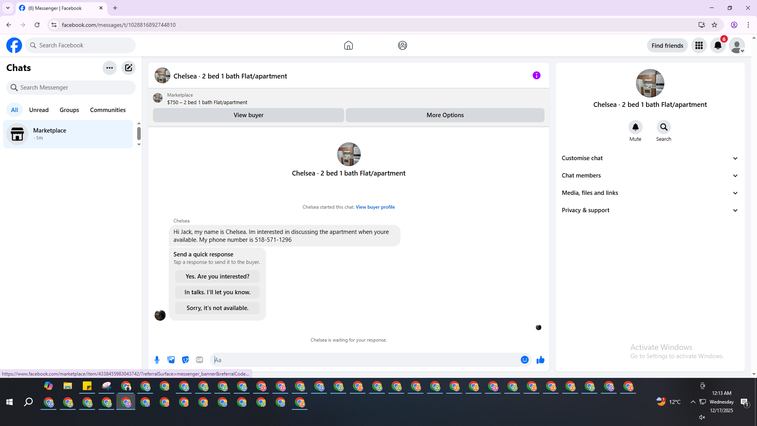
Task: Open the Chats options ellipsis menu
Action: (x=110, y=68)
